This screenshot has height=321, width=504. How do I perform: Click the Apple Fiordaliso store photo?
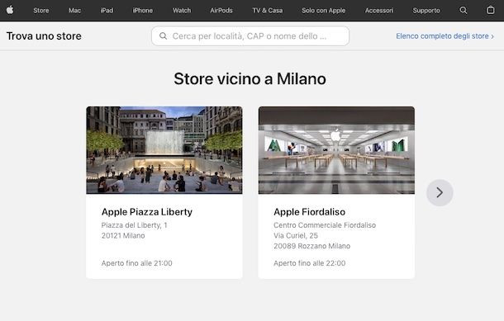(x=336, y=150)
